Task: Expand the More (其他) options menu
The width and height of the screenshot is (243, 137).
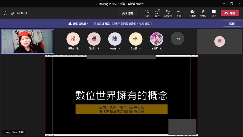Action: point(179,13)
